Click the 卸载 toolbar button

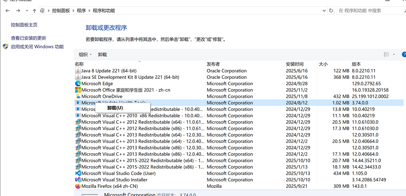click(102, 54)
